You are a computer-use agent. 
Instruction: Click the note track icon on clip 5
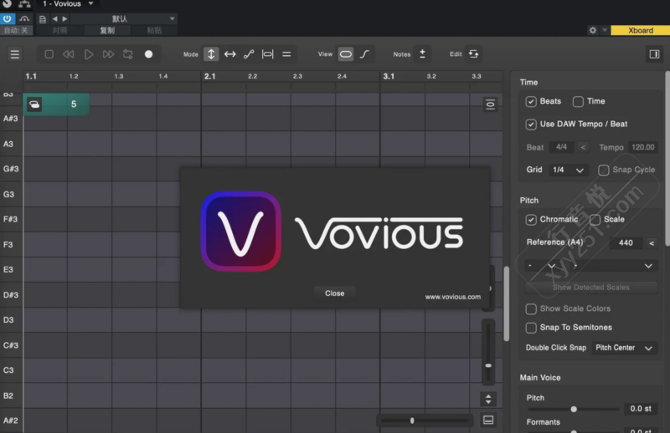click(34, 104)
